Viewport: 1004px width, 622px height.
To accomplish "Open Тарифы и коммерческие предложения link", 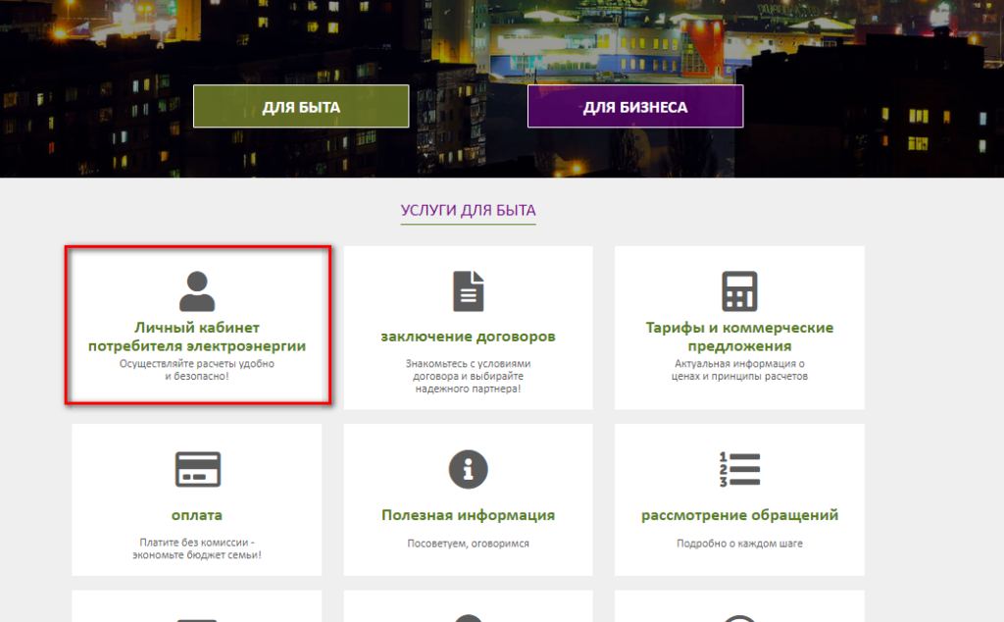I will (x=739, y=337).
